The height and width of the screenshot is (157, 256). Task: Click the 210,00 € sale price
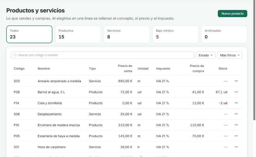[125, 125]
